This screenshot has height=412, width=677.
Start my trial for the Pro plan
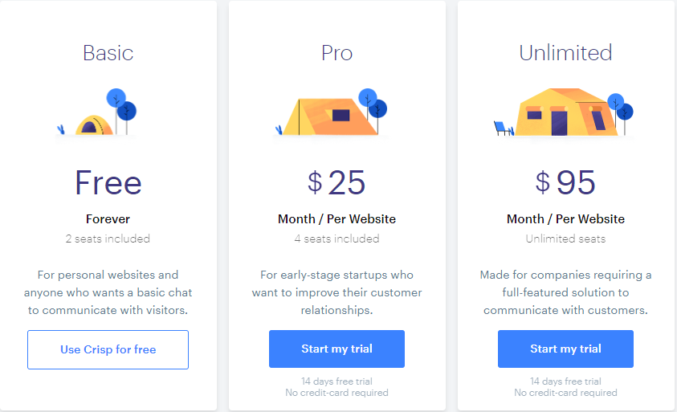coord(336,349)
